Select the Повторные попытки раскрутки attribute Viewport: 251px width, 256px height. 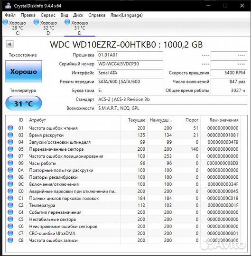point(61,170)
